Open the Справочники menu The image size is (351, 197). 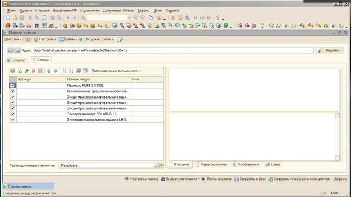(x=90, y=10)
